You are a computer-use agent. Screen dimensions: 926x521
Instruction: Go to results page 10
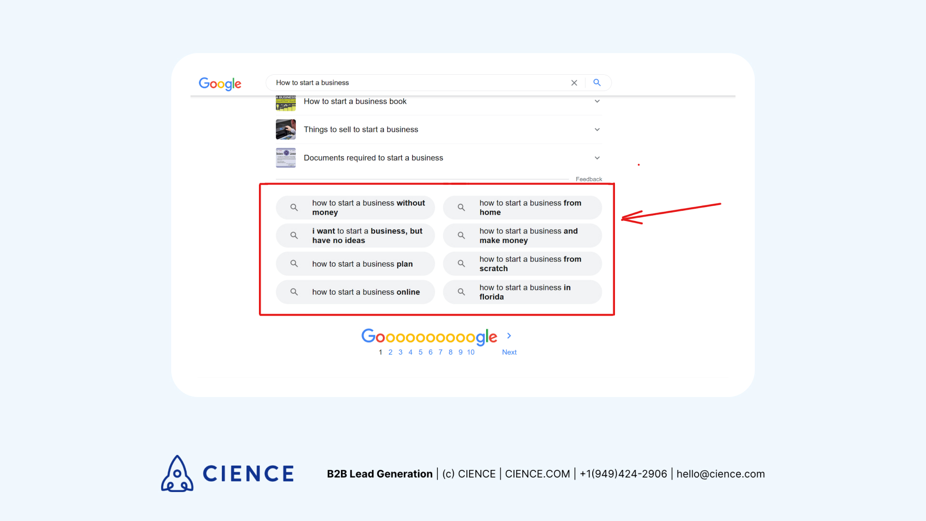pyautogui.click(x=471, y=352)
